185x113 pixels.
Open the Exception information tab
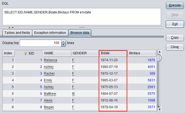[x=50, y=33]
